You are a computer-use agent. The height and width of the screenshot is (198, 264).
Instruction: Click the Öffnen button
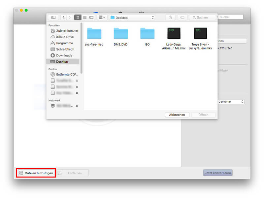coord(203,115)
